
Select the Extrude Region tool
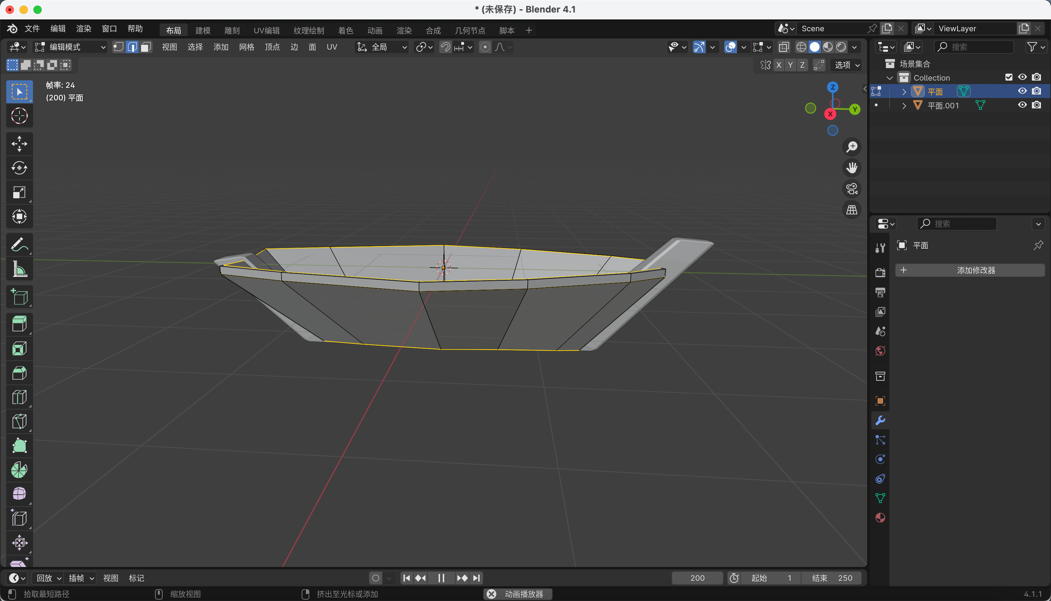(19, 324)
